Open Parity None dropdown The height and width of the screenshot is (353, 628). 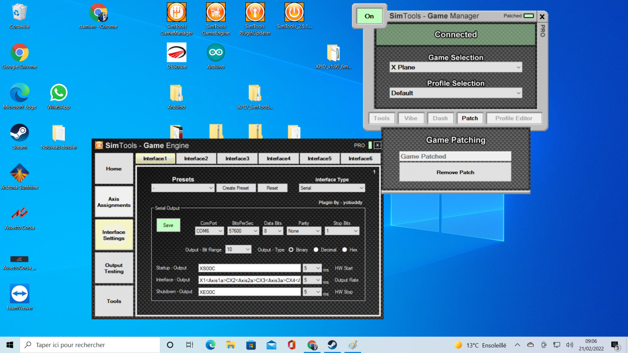click(304, 231)
